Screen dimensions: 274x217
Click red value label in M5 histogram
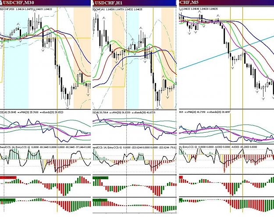[181, 177]
